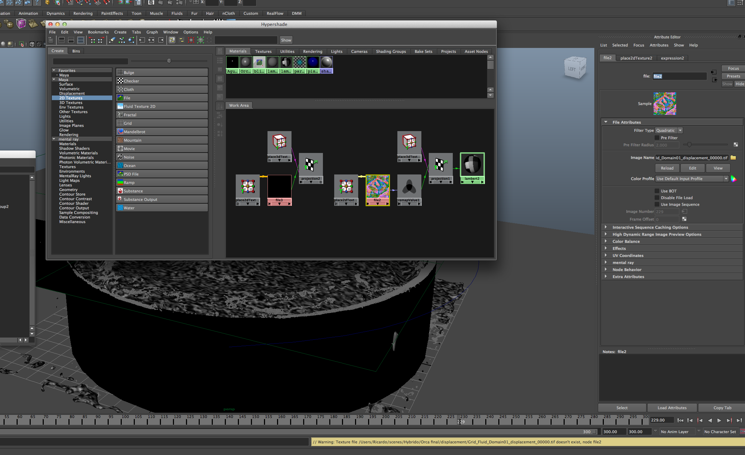Viewport: 745px width, 455px height.
Task: Click the Reload button
Action: click(x=667, y=168)
